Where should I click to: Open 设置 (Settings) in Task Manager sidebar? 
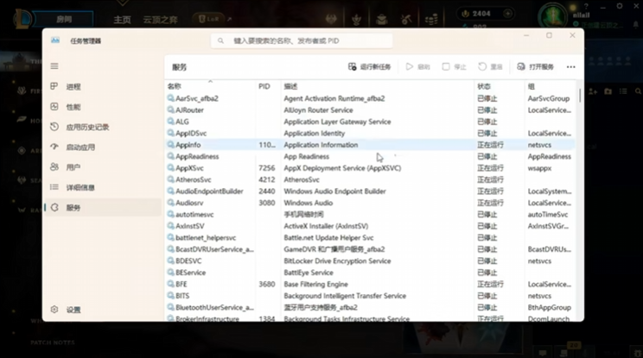click(x=73, y=310)
